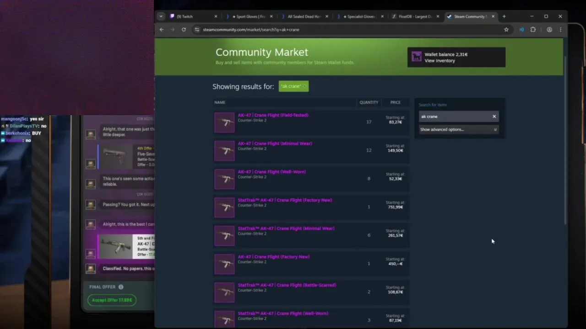586x329 pixels.
Task: Accept Offer 17.89€ in the game window
Action: click(112, 300)
